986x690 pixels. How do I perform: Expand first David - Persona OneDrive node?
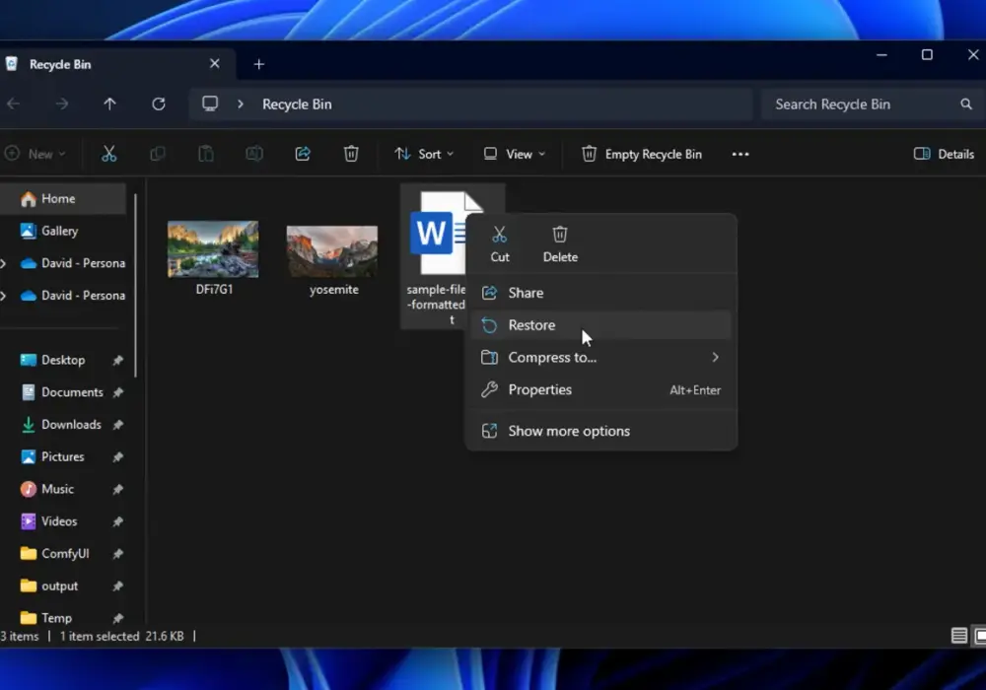point(4,263)
